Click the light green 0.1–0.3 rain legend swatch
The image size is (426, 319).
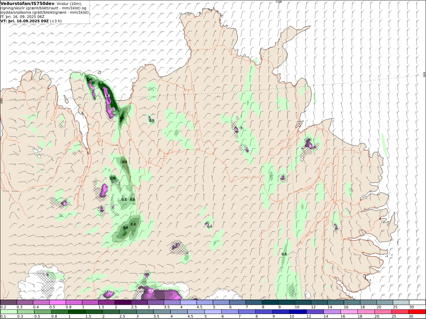(x=8, y=312)
